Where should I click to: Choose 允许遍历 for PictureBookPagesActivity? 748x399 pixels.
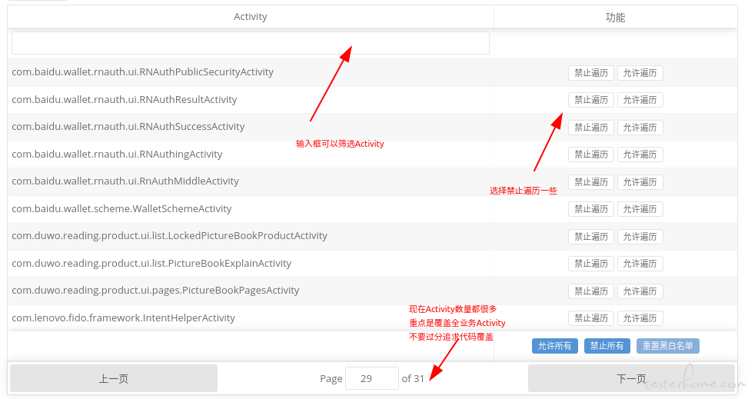coord(640,291)
